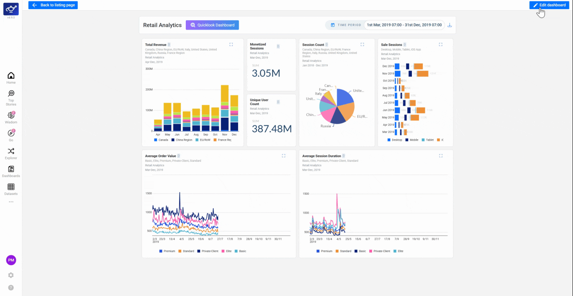The image size is (573, 296).
Task: Click the Edit dashboard button
Action: (549, 5)
